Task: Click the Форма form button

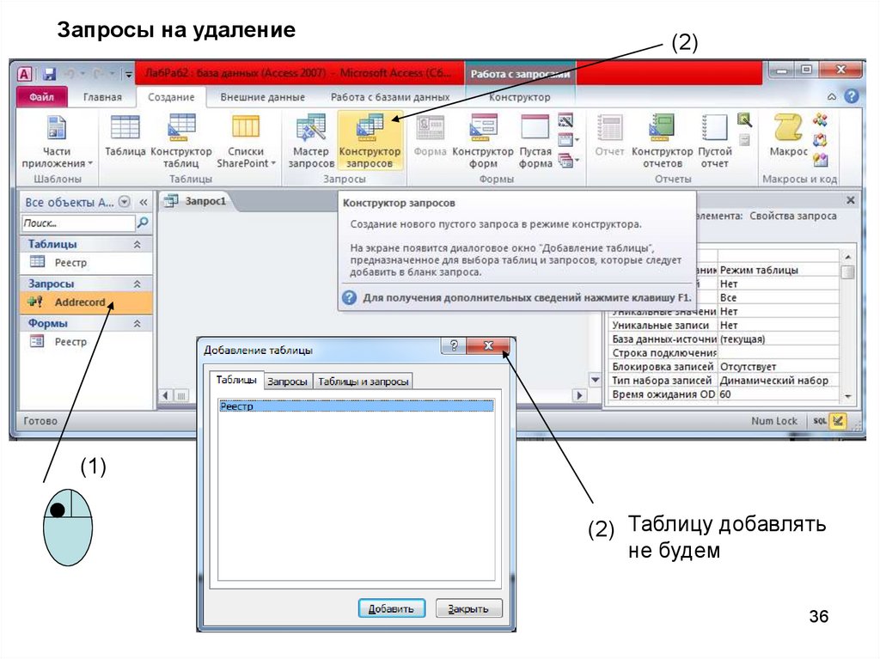Action: 430,135
